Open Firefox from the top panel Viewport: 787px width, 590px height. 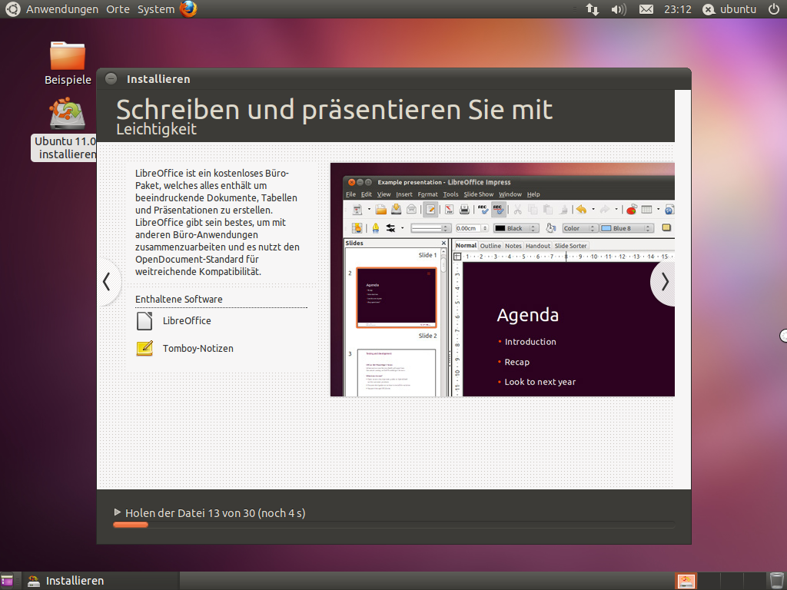pyautogui.click(x=187, y=9)
